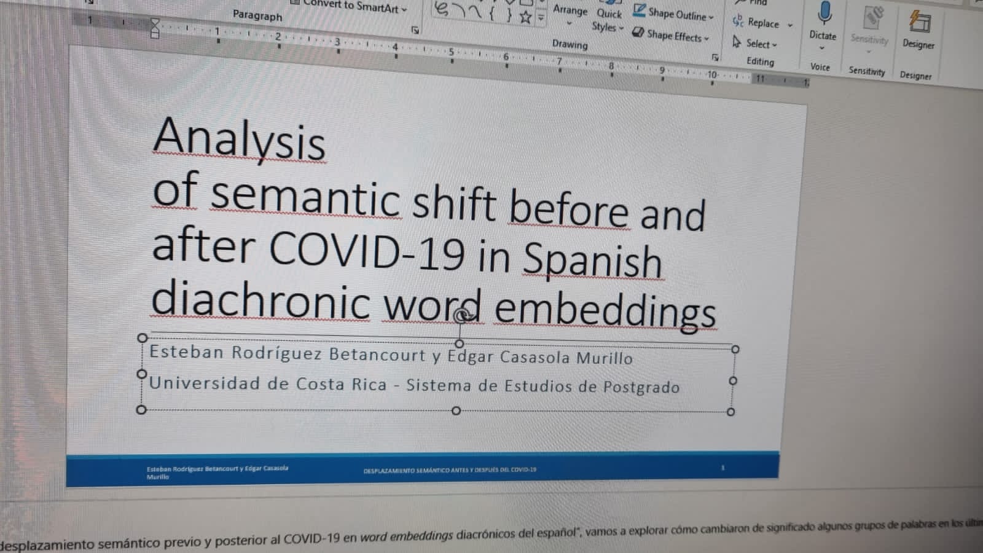Click the Sensitivity label icon
Image resolution: width=983 pixels, height=553 pixels.
point(872,17)
